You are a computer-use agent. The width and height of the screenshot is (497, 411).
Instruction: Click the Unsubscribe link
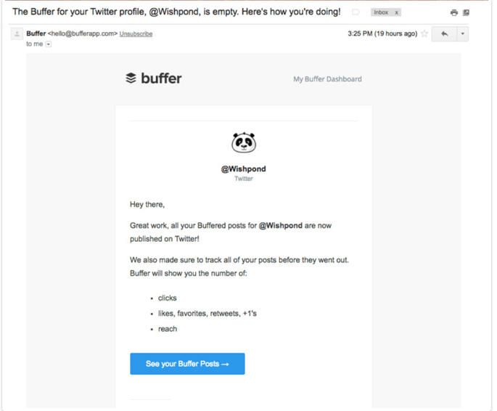[x=135, y=33]
